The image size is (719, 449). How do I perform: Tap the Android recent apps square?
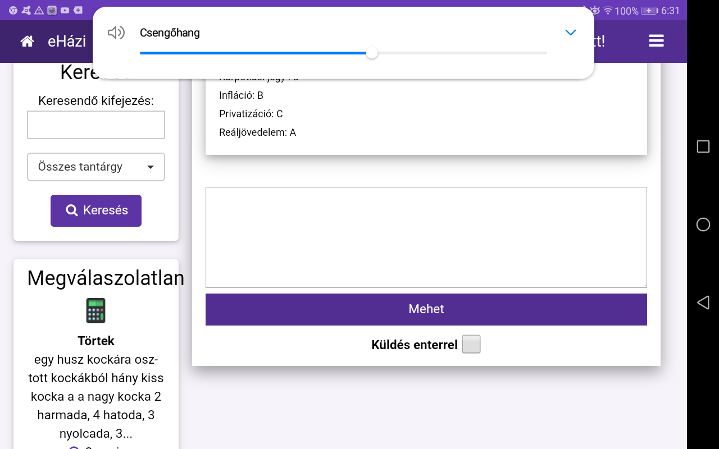tap(703, 146)
